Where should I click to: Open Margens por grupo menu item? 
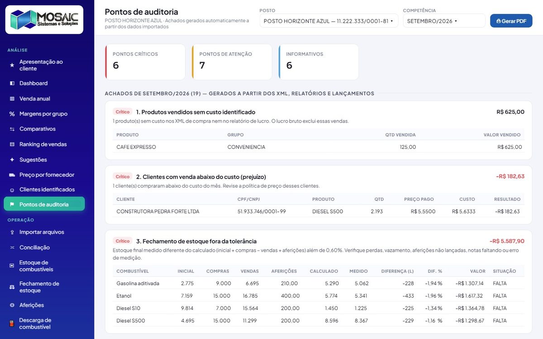[44, 114]
